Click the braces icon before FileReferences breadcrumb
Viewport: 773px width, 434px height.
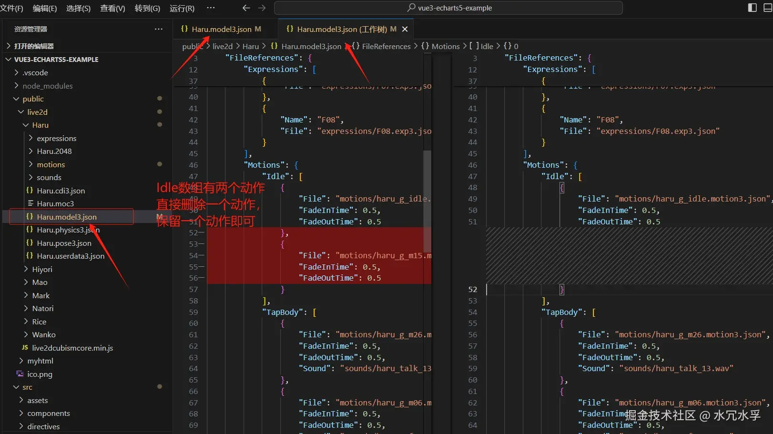[356, 46]
